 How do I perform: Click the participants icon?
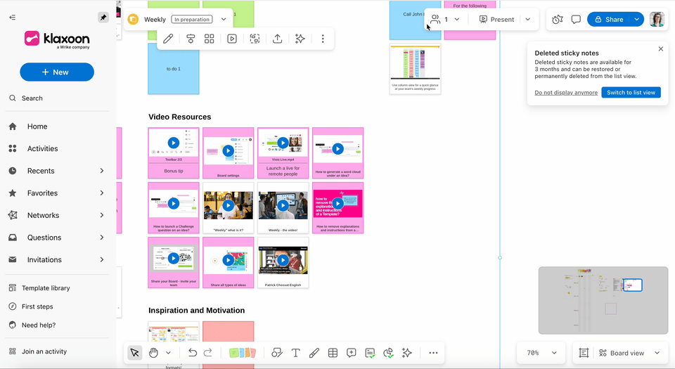[x=435, y=20]
